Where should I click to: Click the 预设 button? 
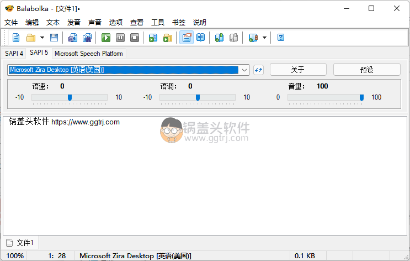click(366, 70)
